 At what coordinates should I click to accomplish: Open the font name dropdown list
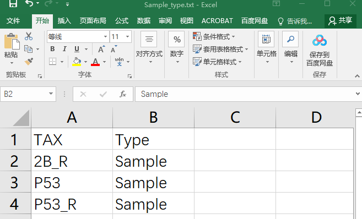click(105, 37)
